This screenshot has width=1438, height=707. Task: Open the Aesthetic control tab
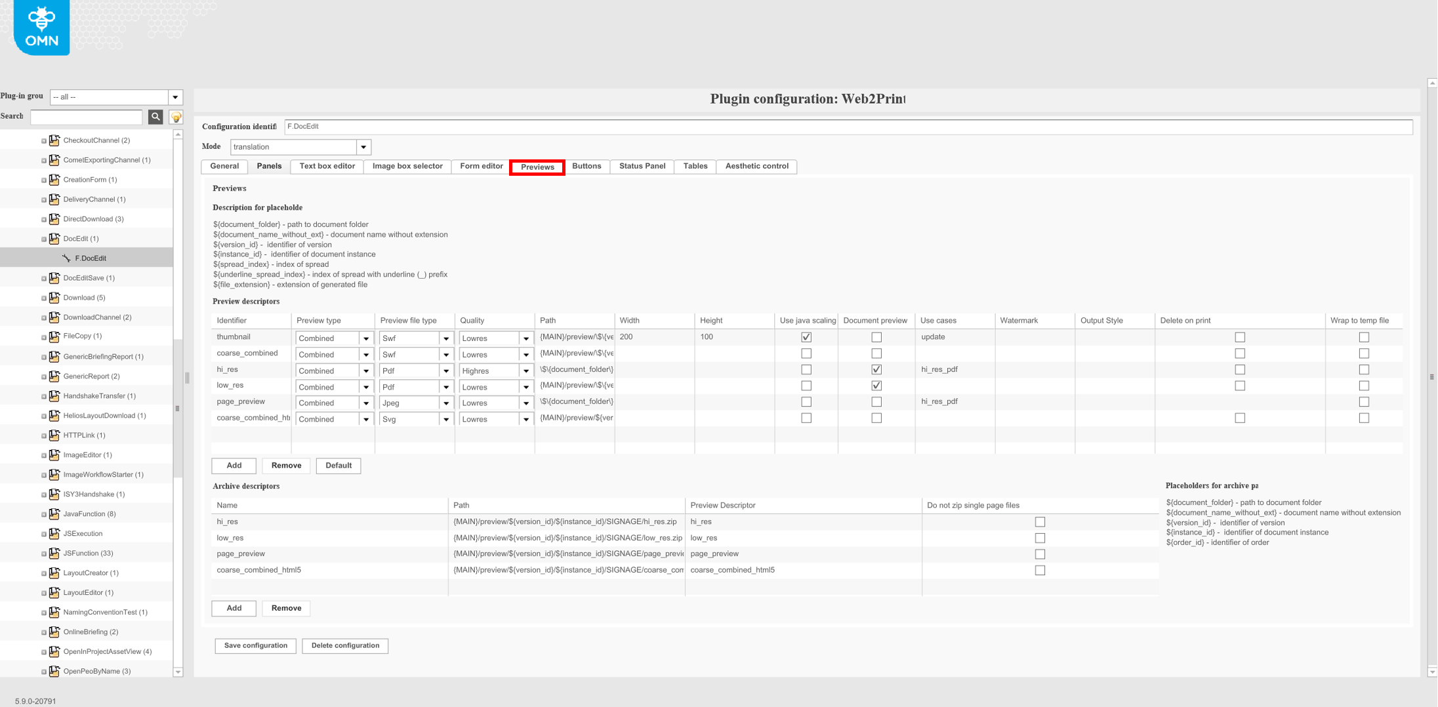pyautogui.click(x=756, y=166)
